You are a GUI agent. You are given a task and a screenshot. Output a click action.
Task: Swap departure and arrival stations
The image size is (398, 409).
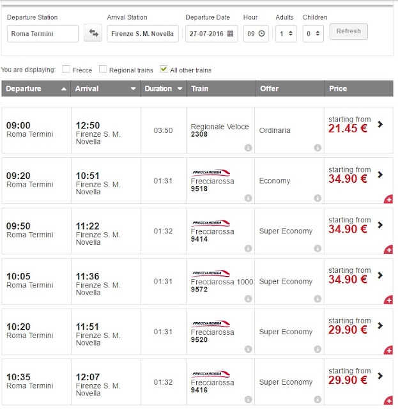click(93, 33)
